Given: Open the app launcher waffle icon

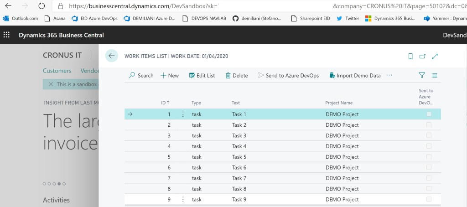Looking at the screenshot, I should click(6, 35).
